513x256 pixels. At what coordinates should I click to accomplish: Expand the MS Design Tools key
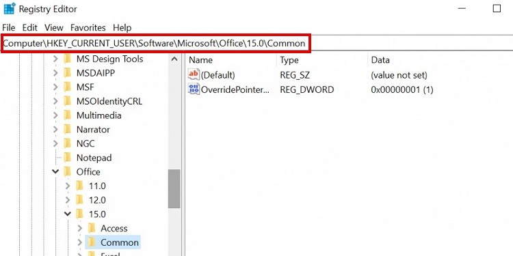point(55,59)
